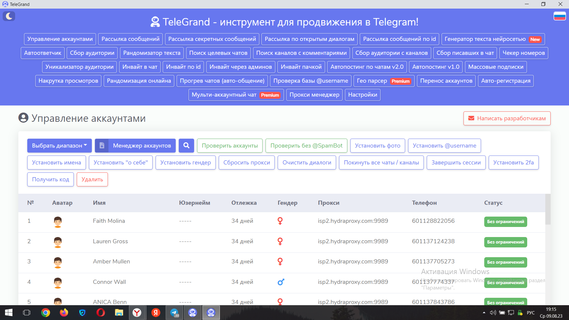The height and width of the screenshot is (320, 569).
Task: Show hidden system tray icons
Action: (x=484, y=313)
